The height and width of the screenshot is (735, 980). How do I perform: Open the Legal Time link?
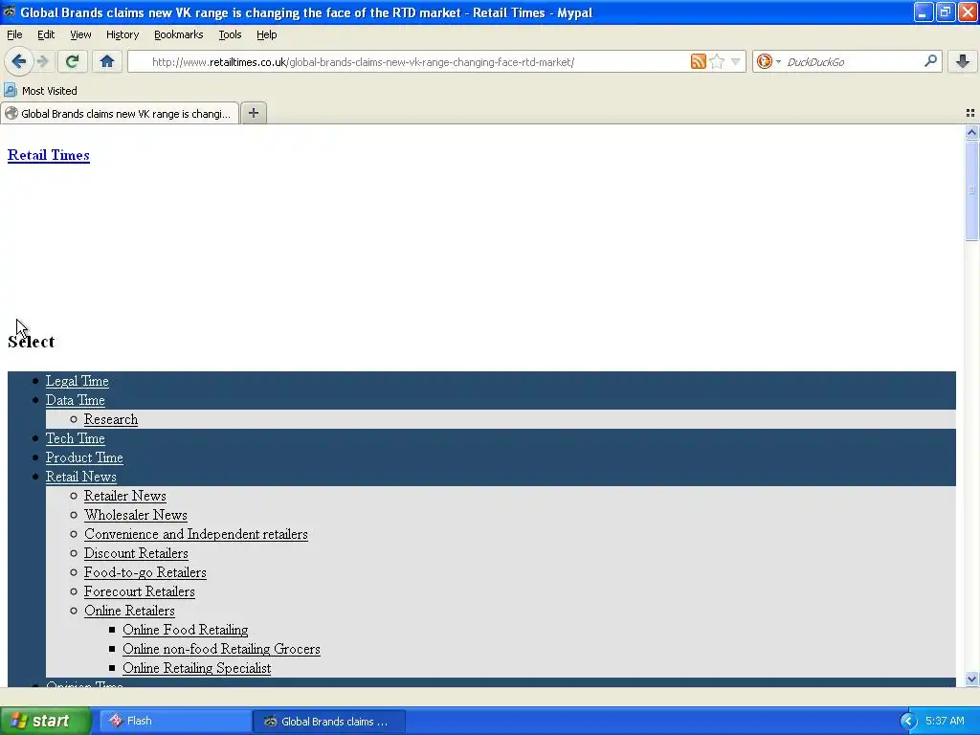77,381
